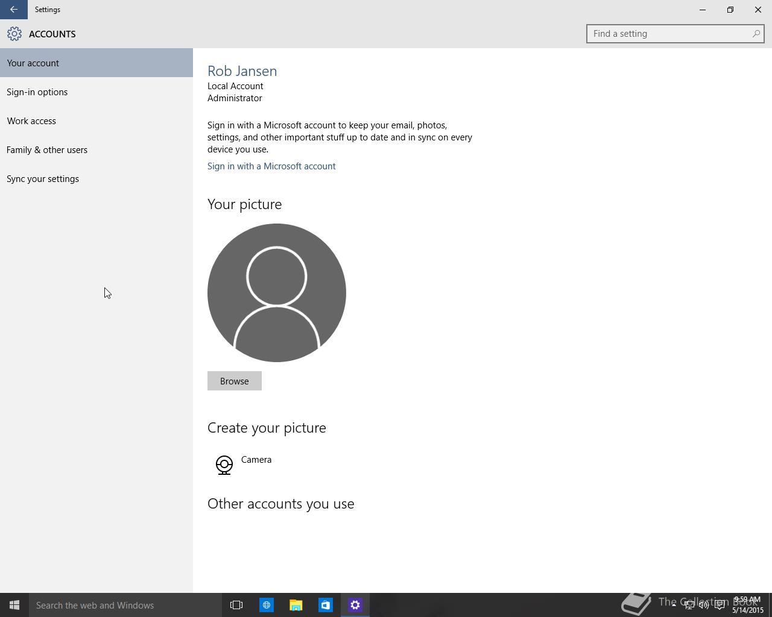
Task: Click the Create your picture heading
Action: [x=267, y=428]
